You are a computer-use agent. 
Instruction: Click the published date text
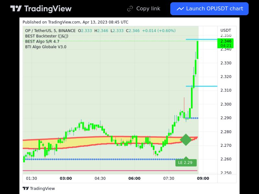click(75, 22)
